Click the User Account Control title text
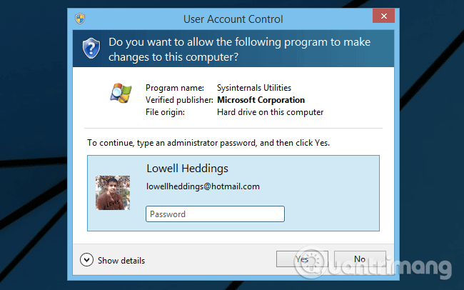The width and height of the screenshot is (464, 290). pyautogui.click(x=233, y=19)
